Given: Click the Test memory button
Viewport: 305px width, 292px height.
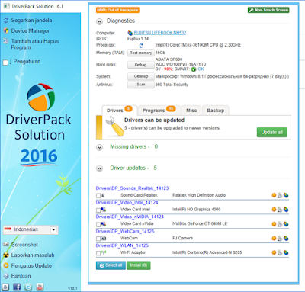Looking at the screenshot, I should (141, 53).
